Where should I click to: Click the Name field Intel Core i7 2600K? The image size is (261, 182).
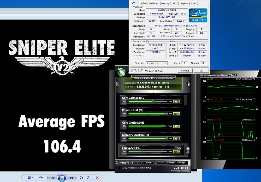pos(167,10)
